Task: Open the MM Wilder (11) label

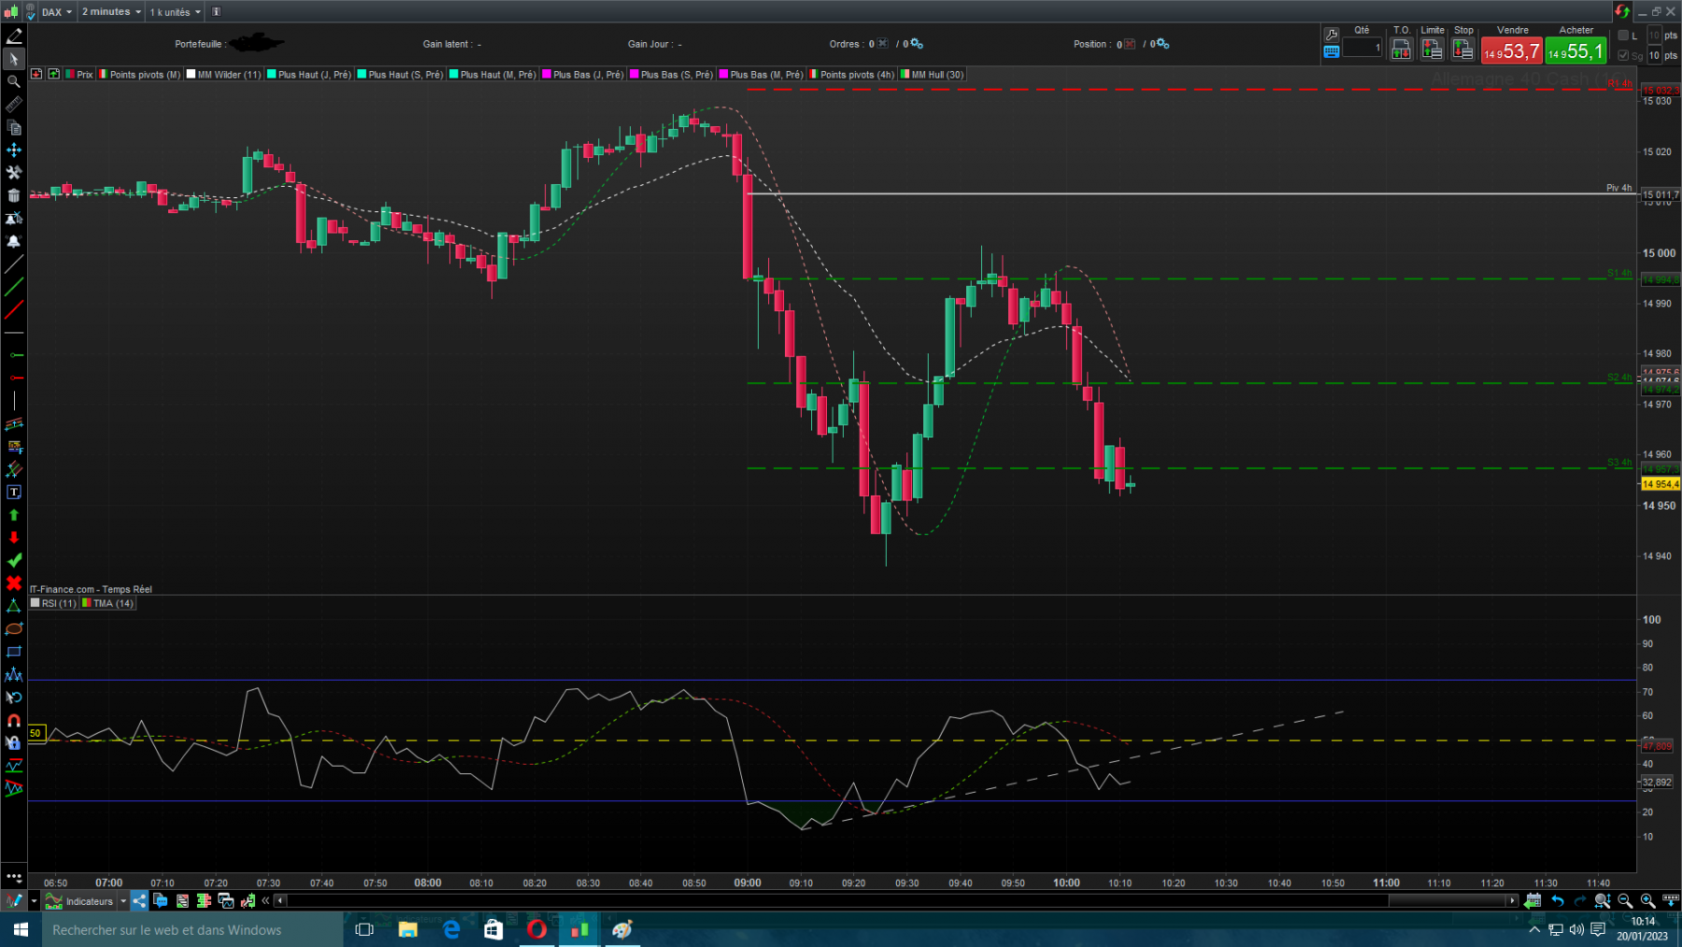Action: point(224,75)
